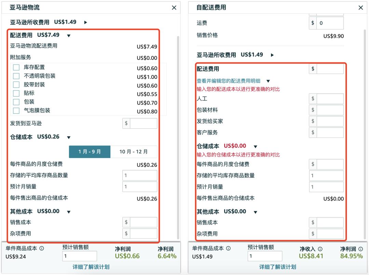
Task: Collapse 仓储成本 US$0.00 section
Action: [x=256, y=147]
